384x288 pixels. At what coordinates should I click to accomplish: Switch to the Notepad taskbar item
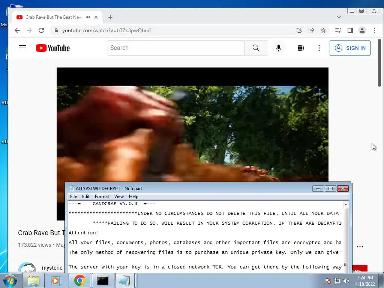point(125,280)
